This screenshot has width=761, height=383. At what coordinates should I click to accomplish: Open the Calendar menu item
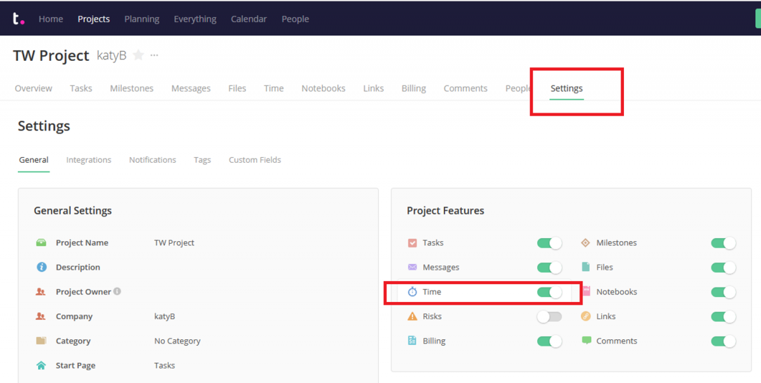pyautogui.click(x=249, y=19)
